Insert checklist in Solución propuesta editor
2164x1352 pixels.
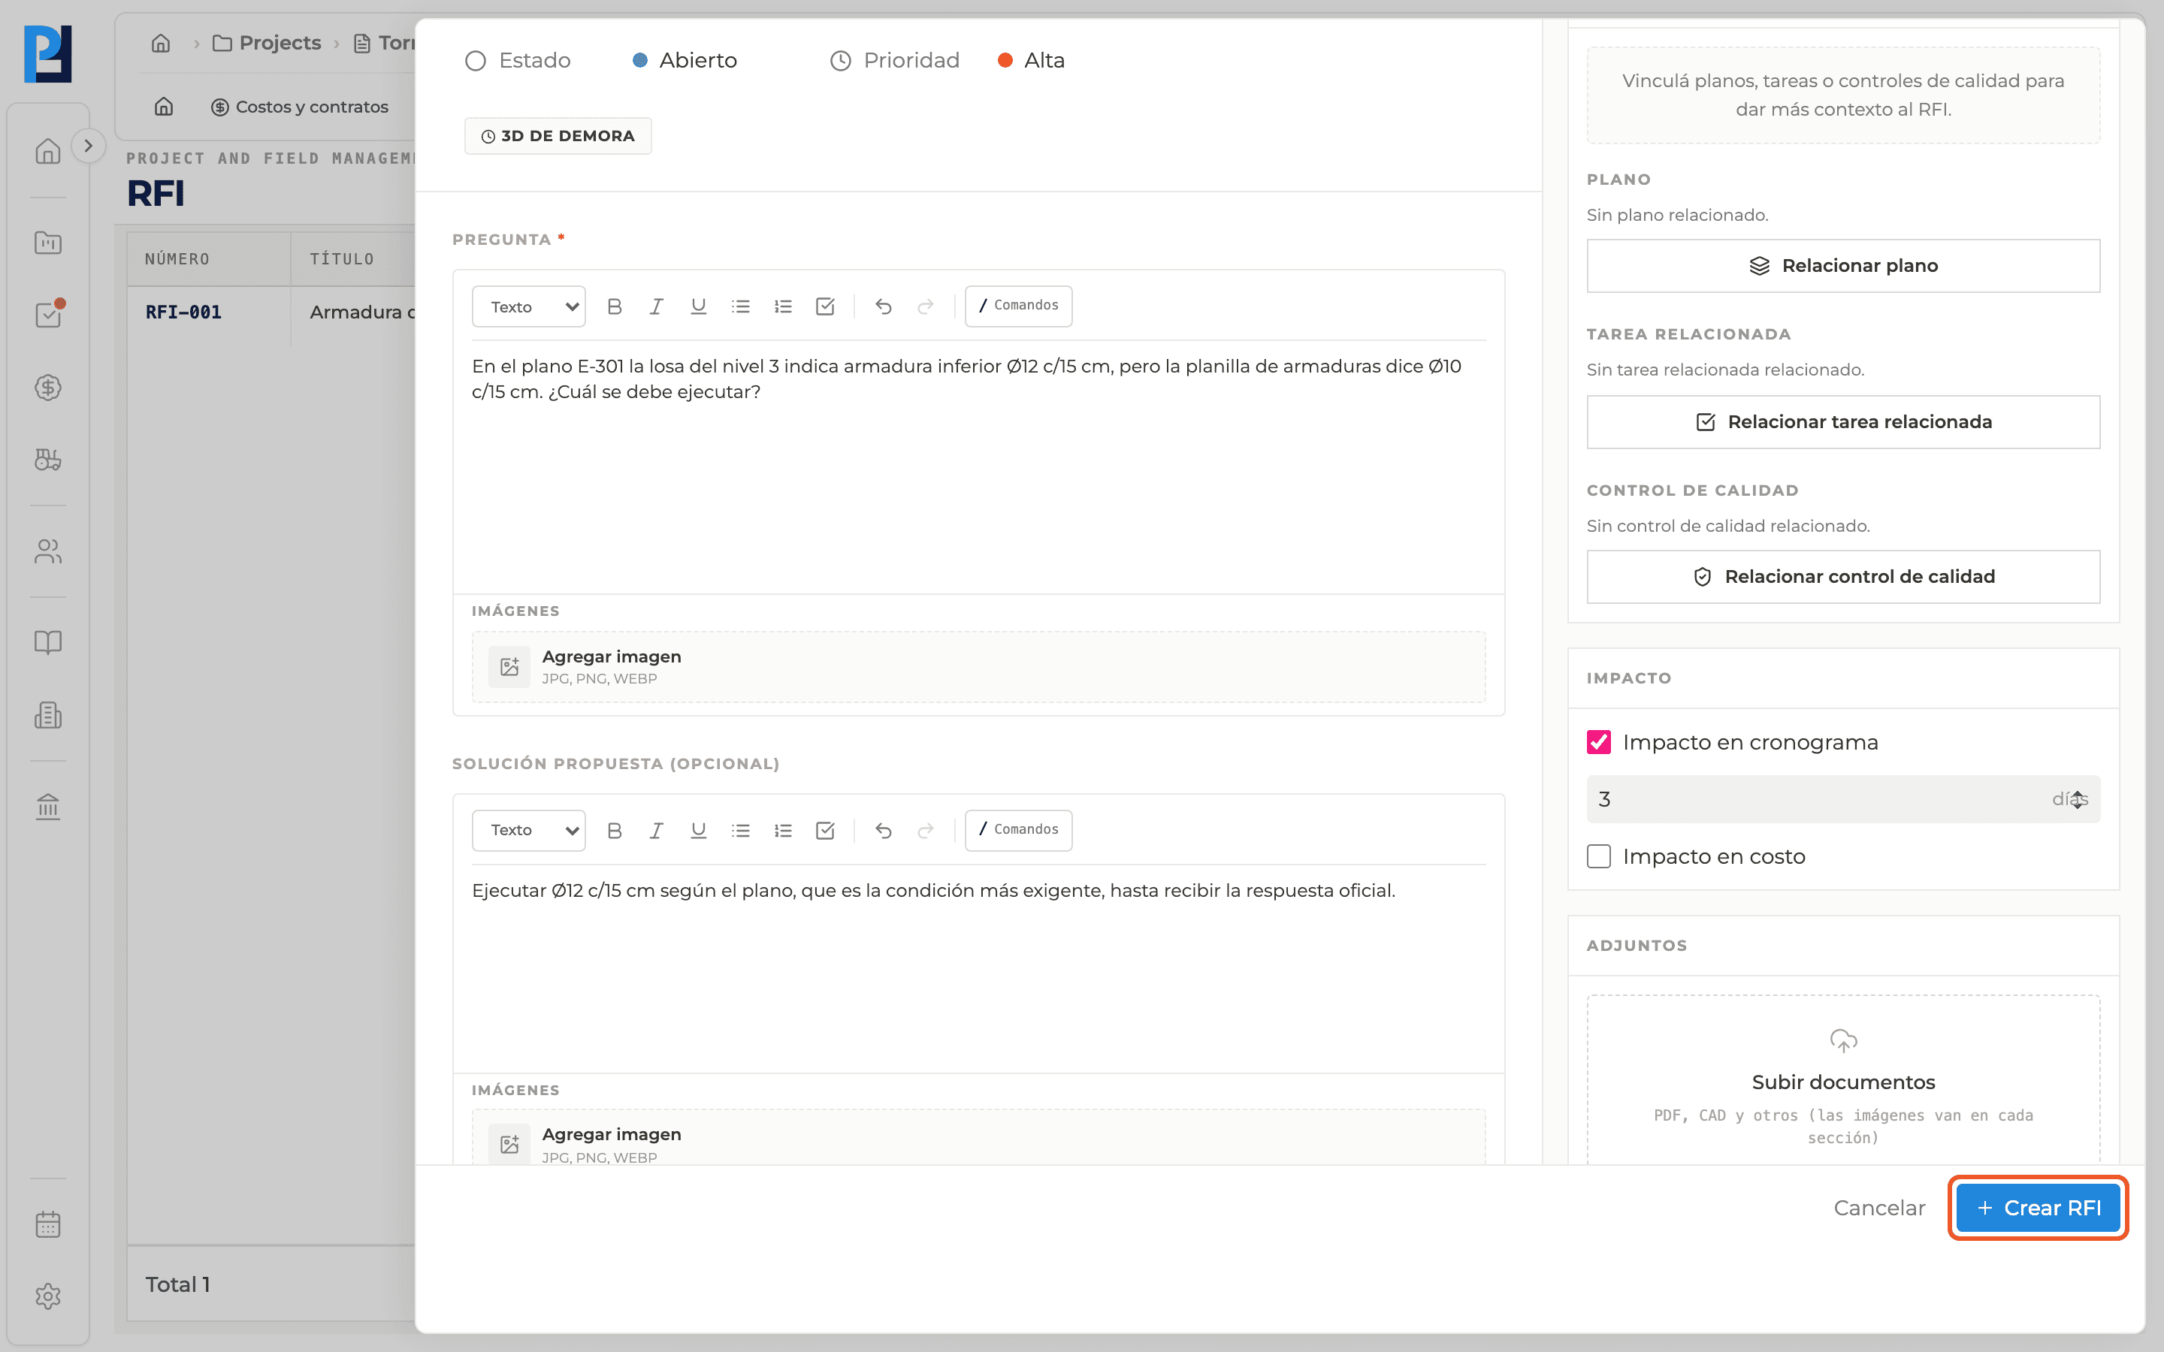pyautogui.click(x=825, y=831)
